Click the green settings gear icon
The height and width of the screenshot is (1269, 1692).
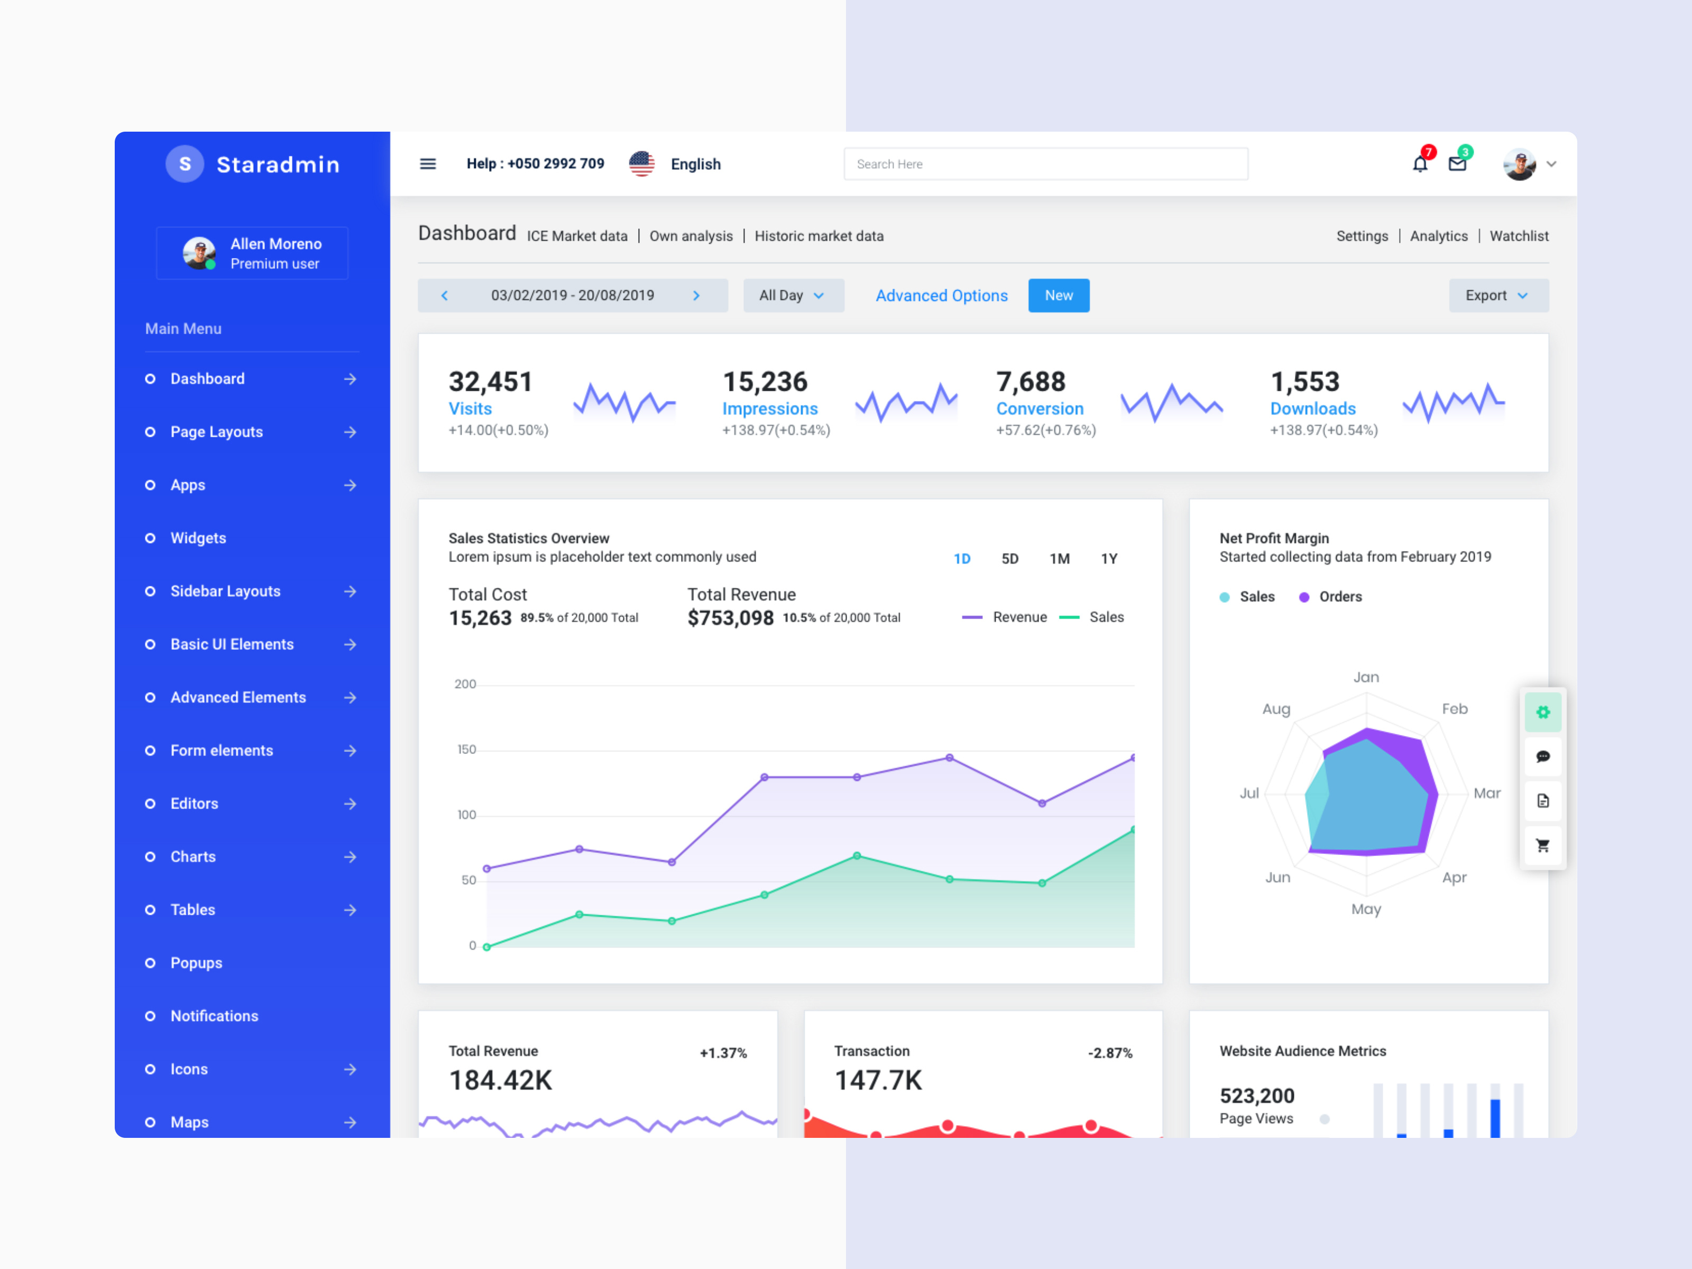pos(1542,712)
